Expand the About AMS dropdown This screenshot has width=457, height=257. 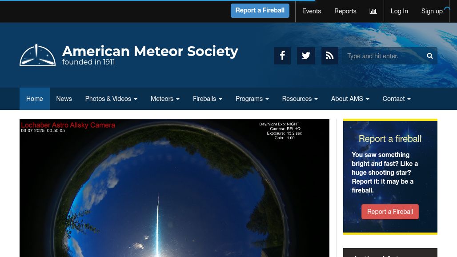350,99
